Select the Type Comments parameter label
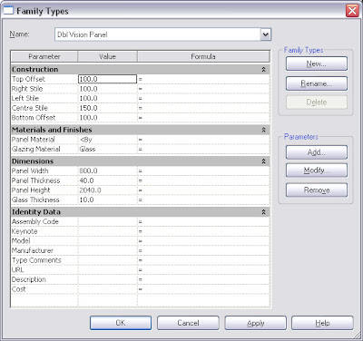This screenshot has height=341, width=363. pyautogui.click(x=36, y=260)
